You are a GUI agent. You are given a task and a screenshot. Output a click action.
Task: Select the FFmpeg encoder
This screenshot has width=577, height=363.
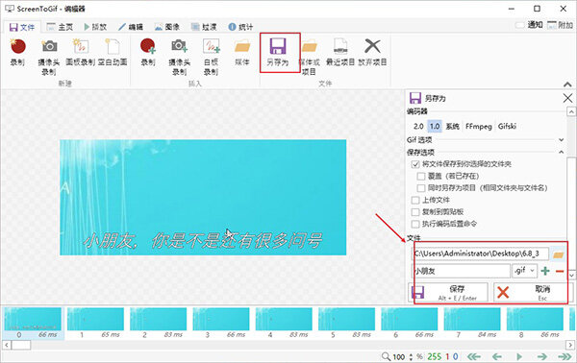(478, 127)
